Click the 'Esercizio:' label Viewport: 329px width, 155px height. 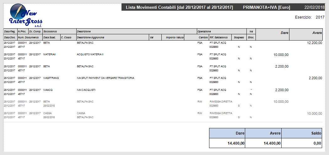pyautogui.click(x=303, y=17)
